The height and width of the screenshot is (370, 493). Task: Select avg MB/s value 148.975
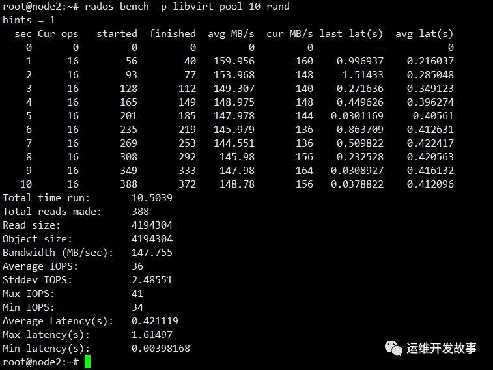234,102
